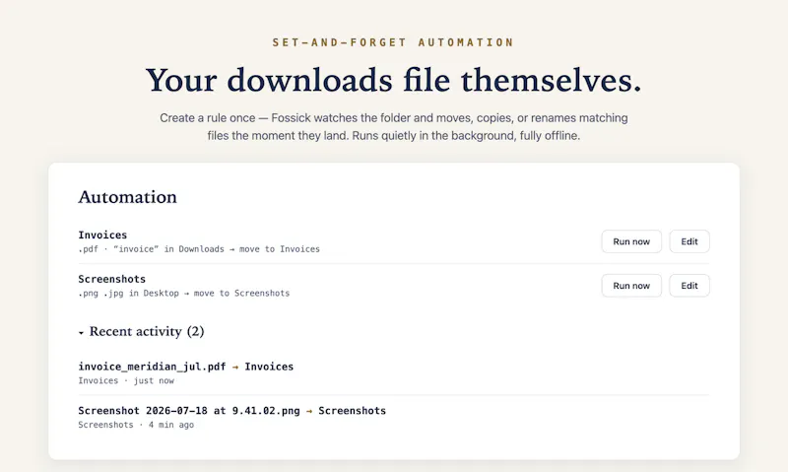Edit the Screenshots rule
Image resolution: width=788 pixels, height=472 pixels.
689,286
